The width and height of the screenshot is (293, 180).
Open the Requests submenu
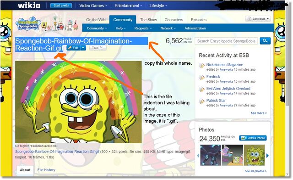coord(143,28)
